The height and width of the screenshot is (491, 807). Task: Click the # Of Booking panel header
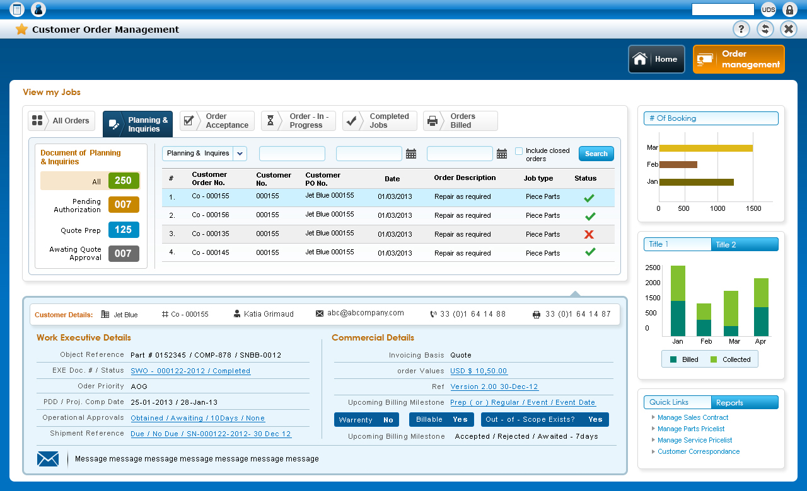pyautogui.click(x=711, y=118)
